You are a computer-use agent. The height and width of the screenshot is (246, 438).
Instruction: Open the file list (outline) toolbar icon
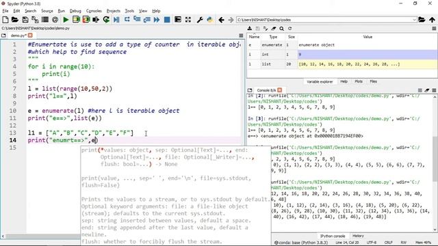(x=45, y=20)
